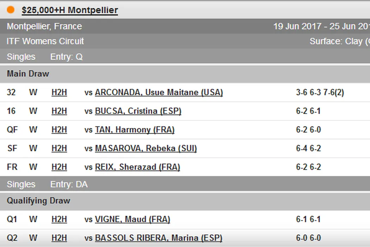370x247 pixels.
Task: Open H2H for the Arconada match
Action: point(59,92)
